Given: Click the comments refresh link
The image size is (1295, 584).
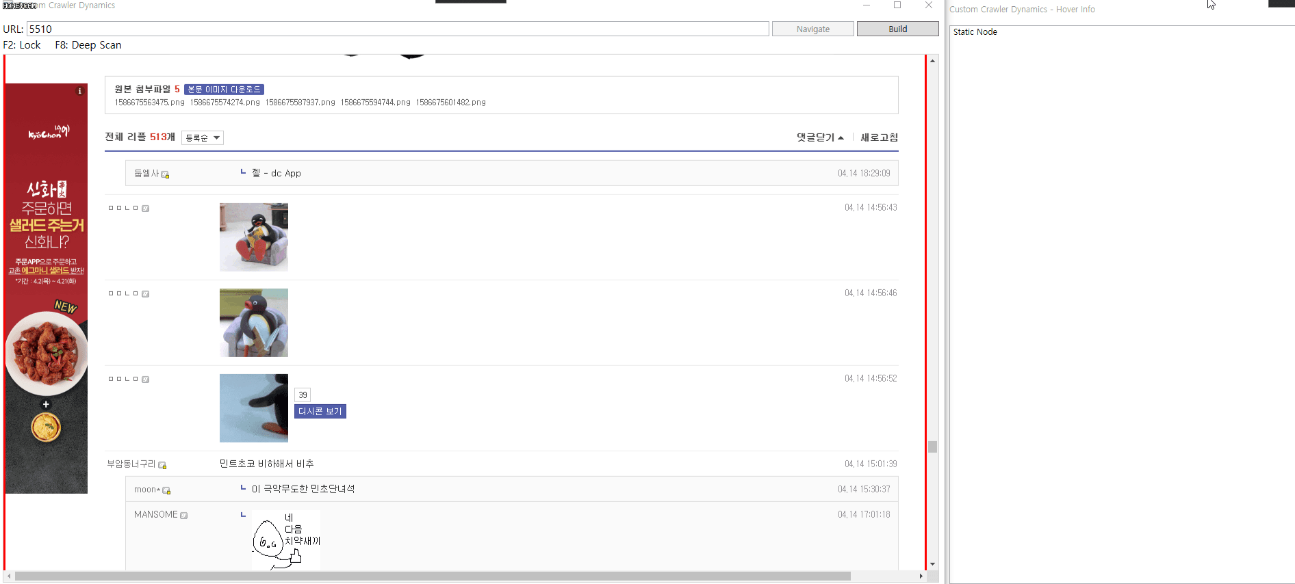Looking at the screenshot, I should 880,137.
